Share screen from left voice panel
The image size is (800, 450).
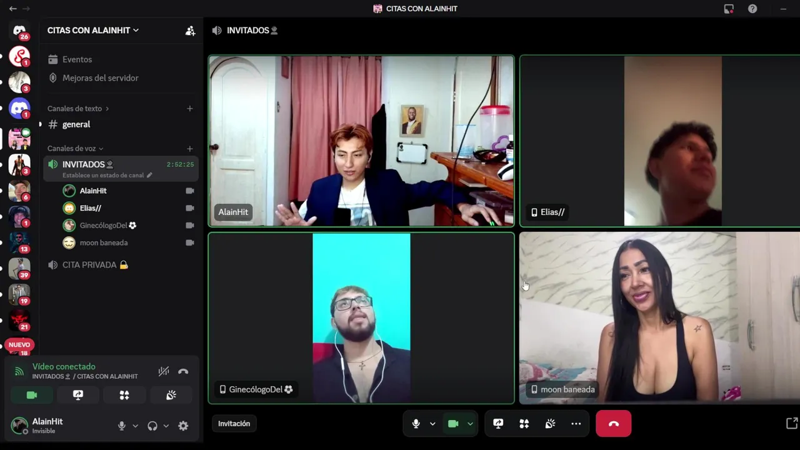point(78,395)
